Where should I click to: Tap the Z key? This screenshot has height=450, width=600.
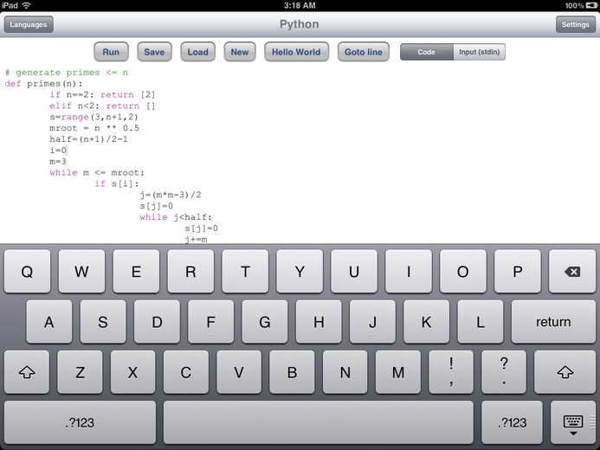(x=80, y=372)
